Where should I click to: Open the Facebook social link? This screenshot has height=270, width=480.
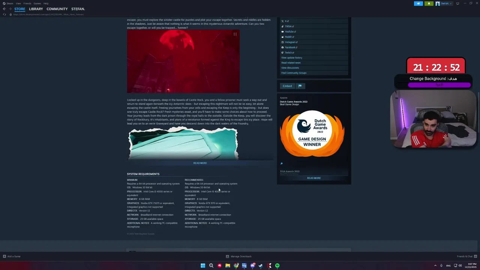tap(289, 47)
